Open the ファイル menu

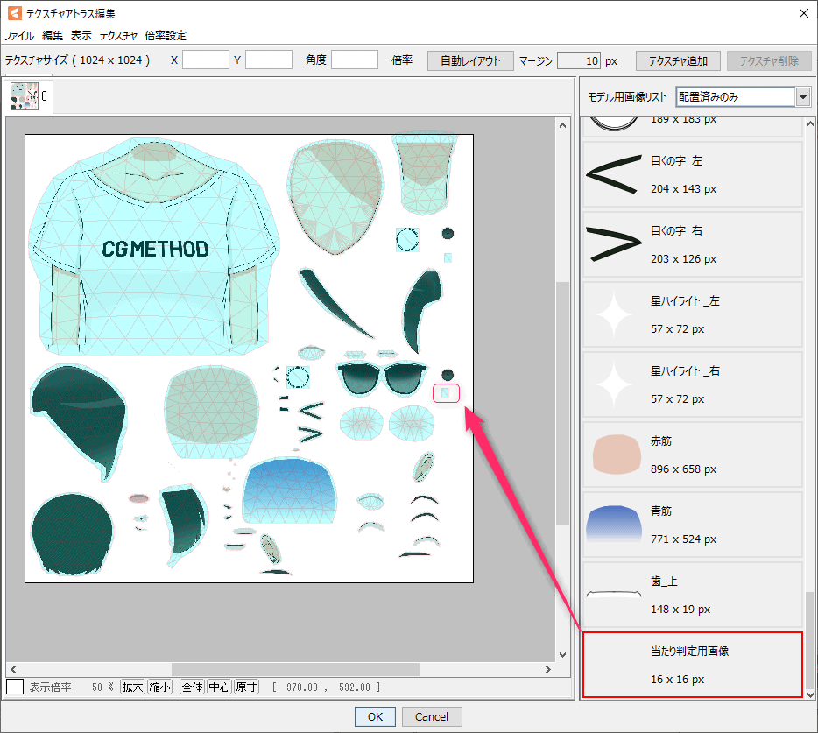coord(19,36)
